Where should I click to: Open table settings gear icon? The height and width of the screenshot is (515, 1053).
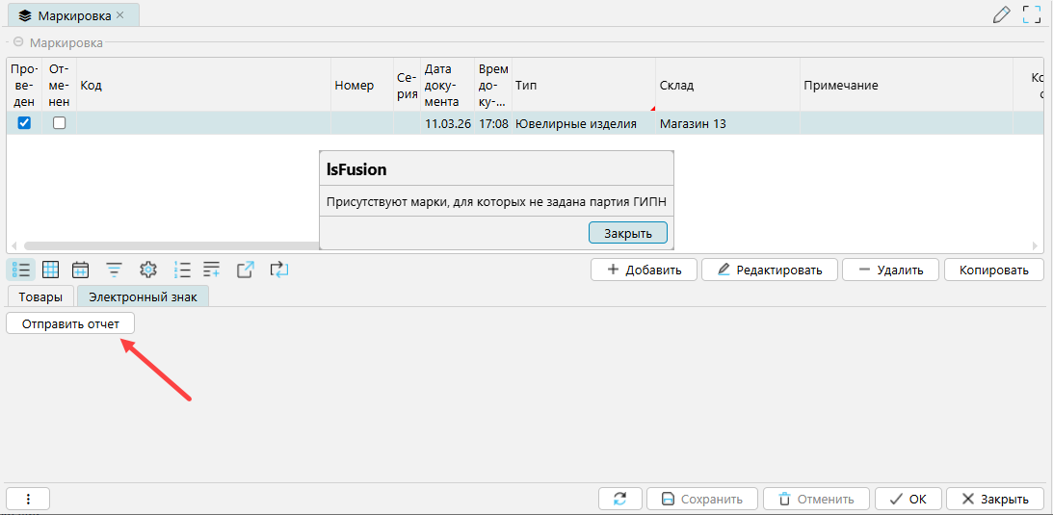pos(147,270)
